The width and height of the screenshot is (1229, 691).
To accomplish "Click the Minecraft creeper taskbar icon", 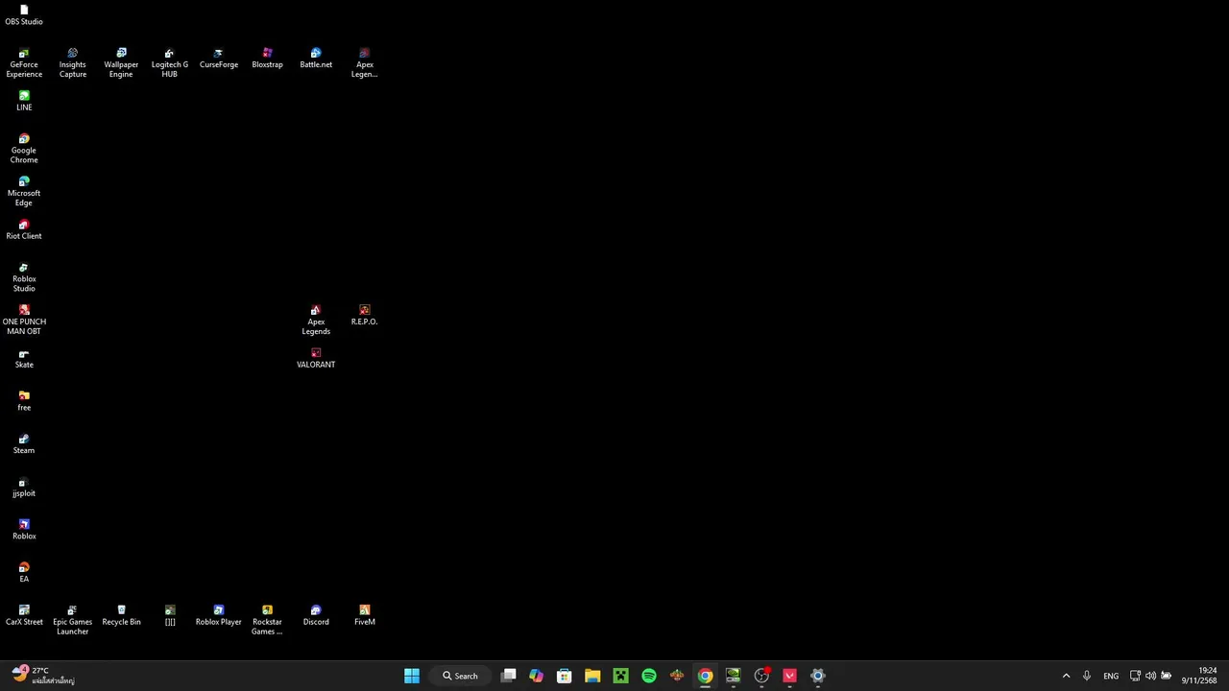I will (x=620, y=676).
